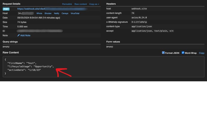Select content-length value 74
Viewport: 207px width, 116px height.
[133, 13]
